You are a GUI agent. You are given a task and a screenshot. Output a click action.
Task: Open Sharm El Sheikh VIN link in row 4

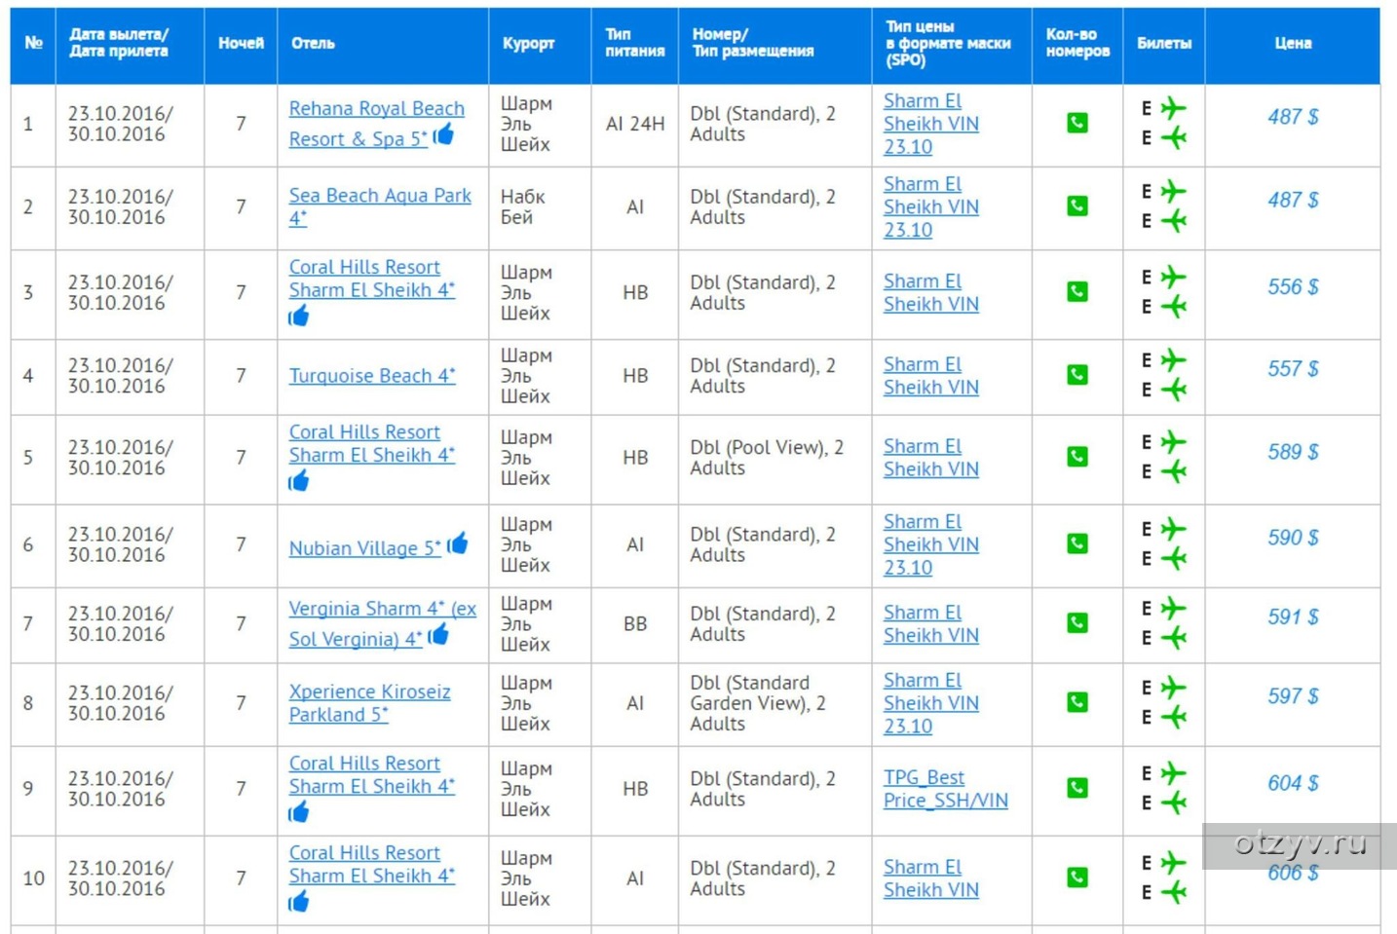tap(930, 376)
